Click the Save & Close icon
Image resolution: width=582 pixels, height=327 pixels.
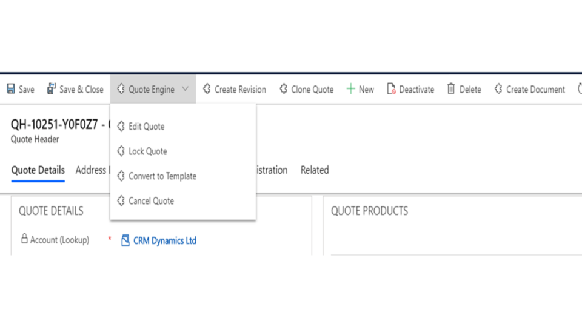[52, 89]
